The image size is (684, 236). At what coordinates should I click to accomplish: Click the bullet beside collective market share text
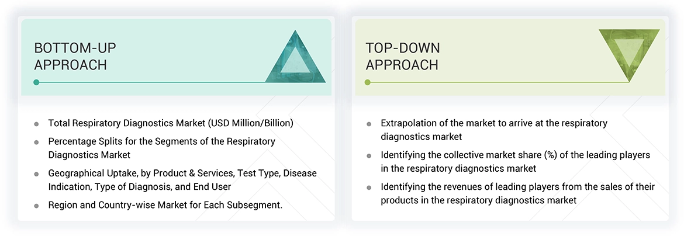[369, 156]
